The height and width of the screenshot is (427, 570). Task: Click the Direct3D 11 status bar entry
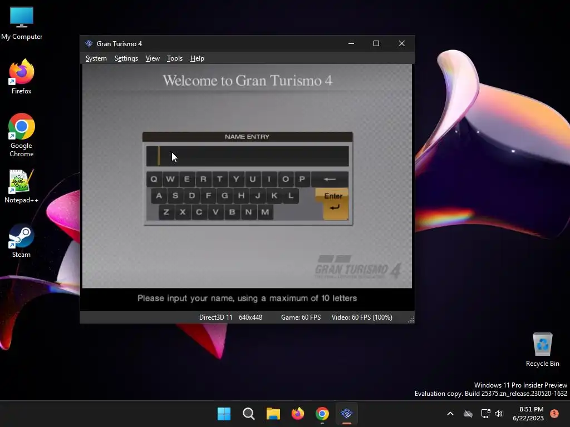coord(215,317)
